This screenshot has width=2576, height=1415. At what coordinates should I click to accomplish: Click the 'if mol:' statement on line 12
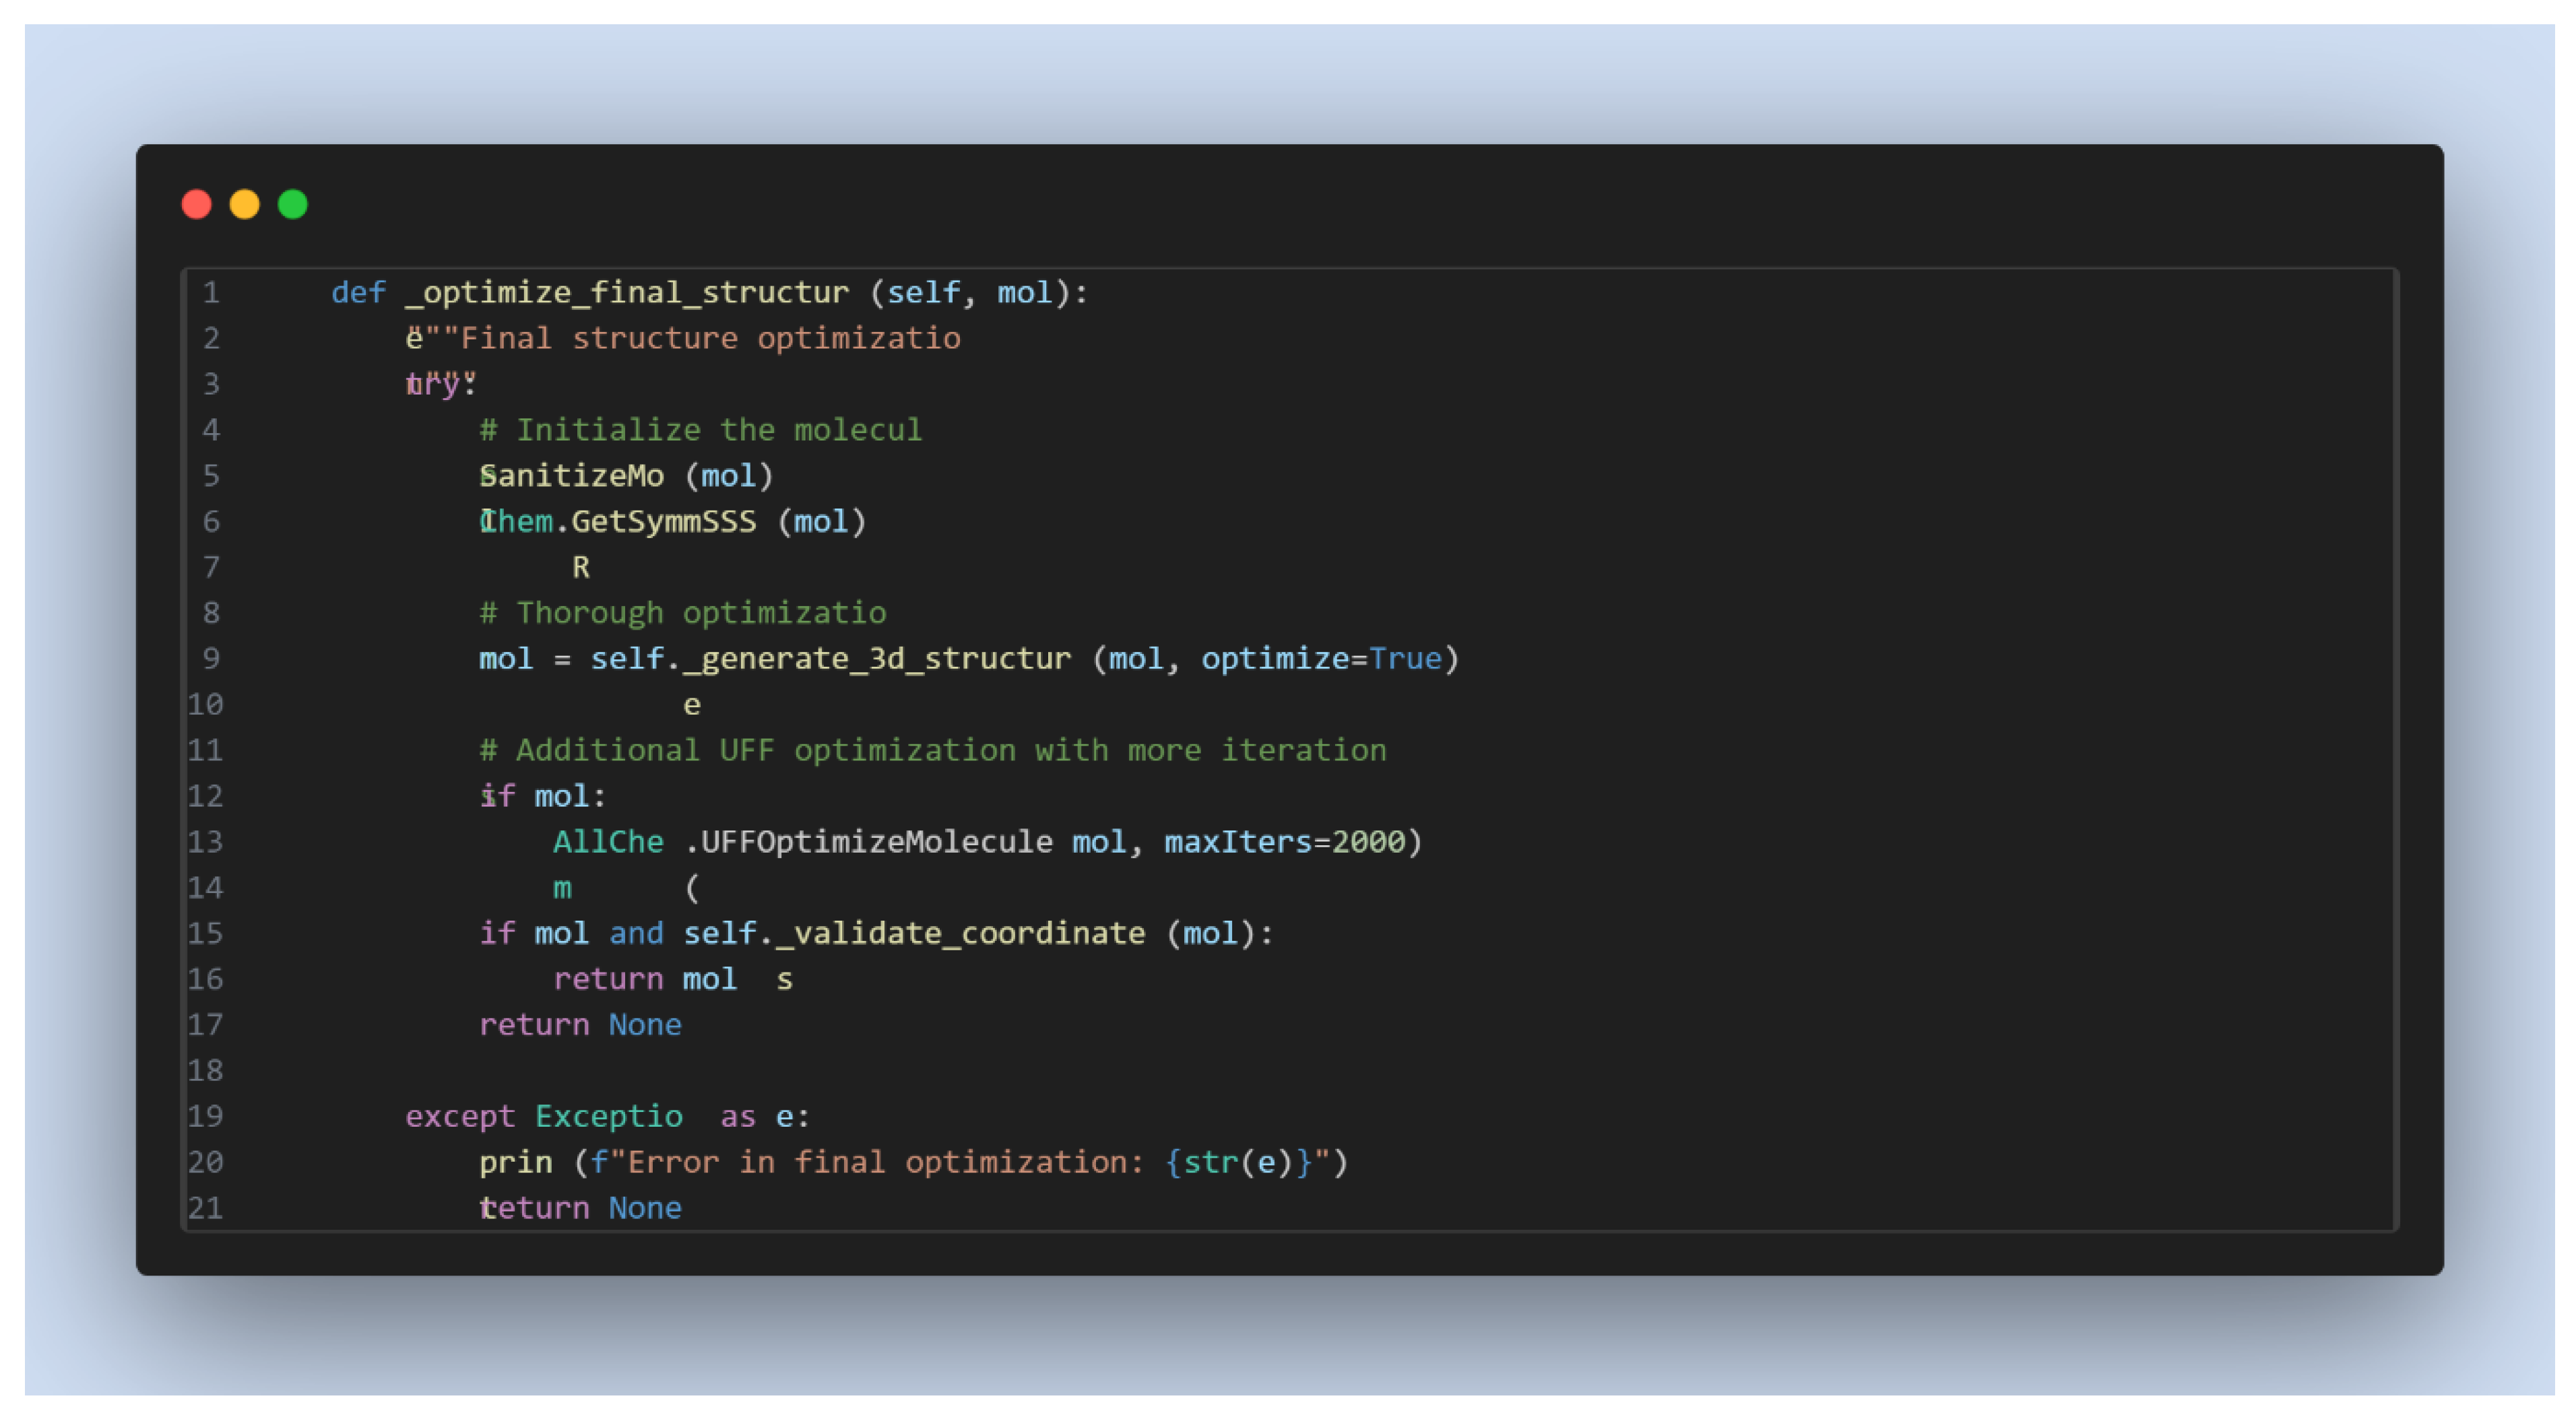(x=542, y=796)
